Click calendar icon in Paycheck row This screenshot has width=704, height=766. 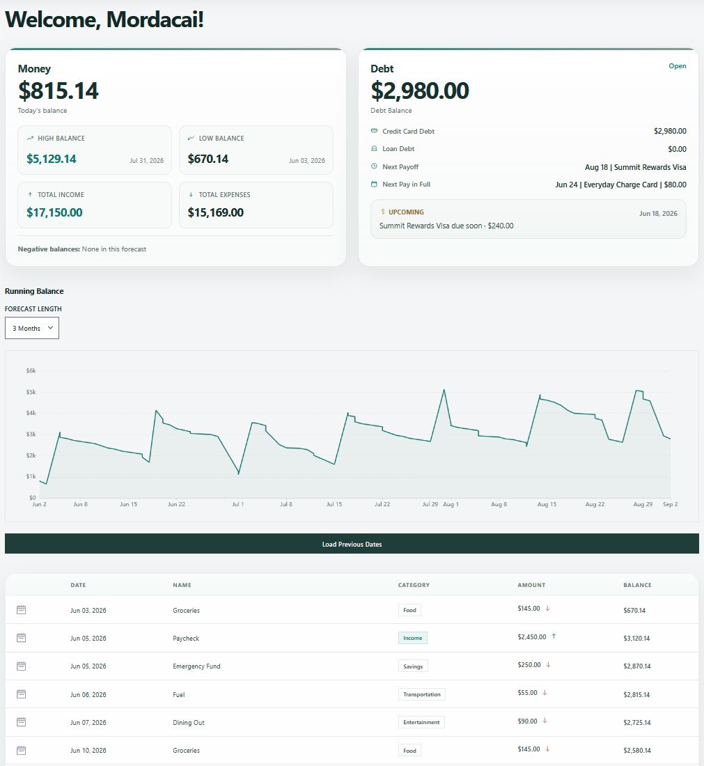coord(21,637)
